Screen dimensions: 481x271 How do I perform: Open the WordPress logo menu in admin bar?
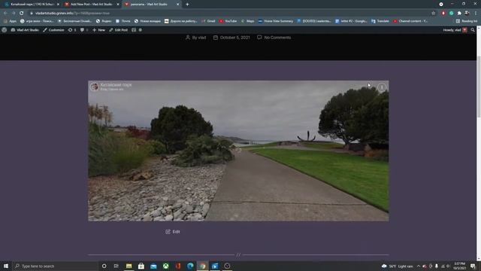(x=5, y=30)
